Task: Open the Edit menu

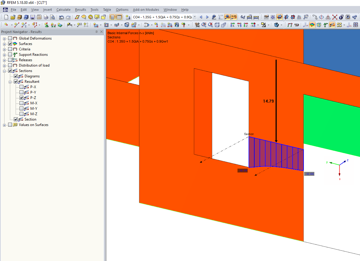Action: tap(24, 10)
